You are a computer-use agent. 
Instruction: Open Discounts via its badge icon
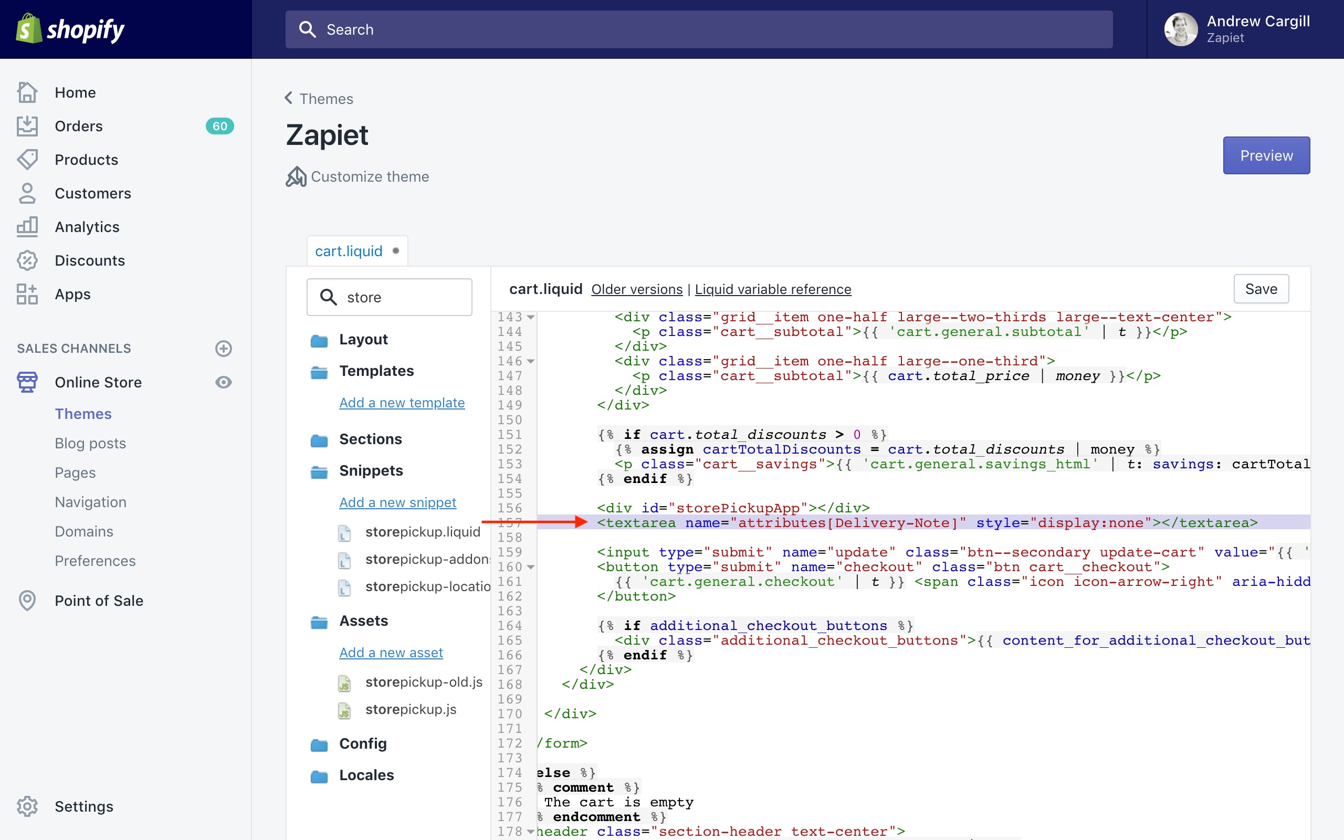pyautogui.click(x=27, y=260)
